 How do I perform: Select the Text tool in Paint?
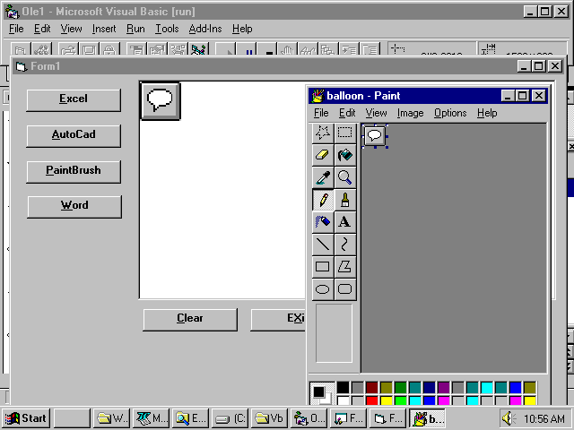(x=344, y=221)
